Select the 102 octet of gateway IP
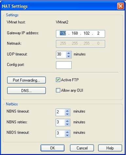 86,33
